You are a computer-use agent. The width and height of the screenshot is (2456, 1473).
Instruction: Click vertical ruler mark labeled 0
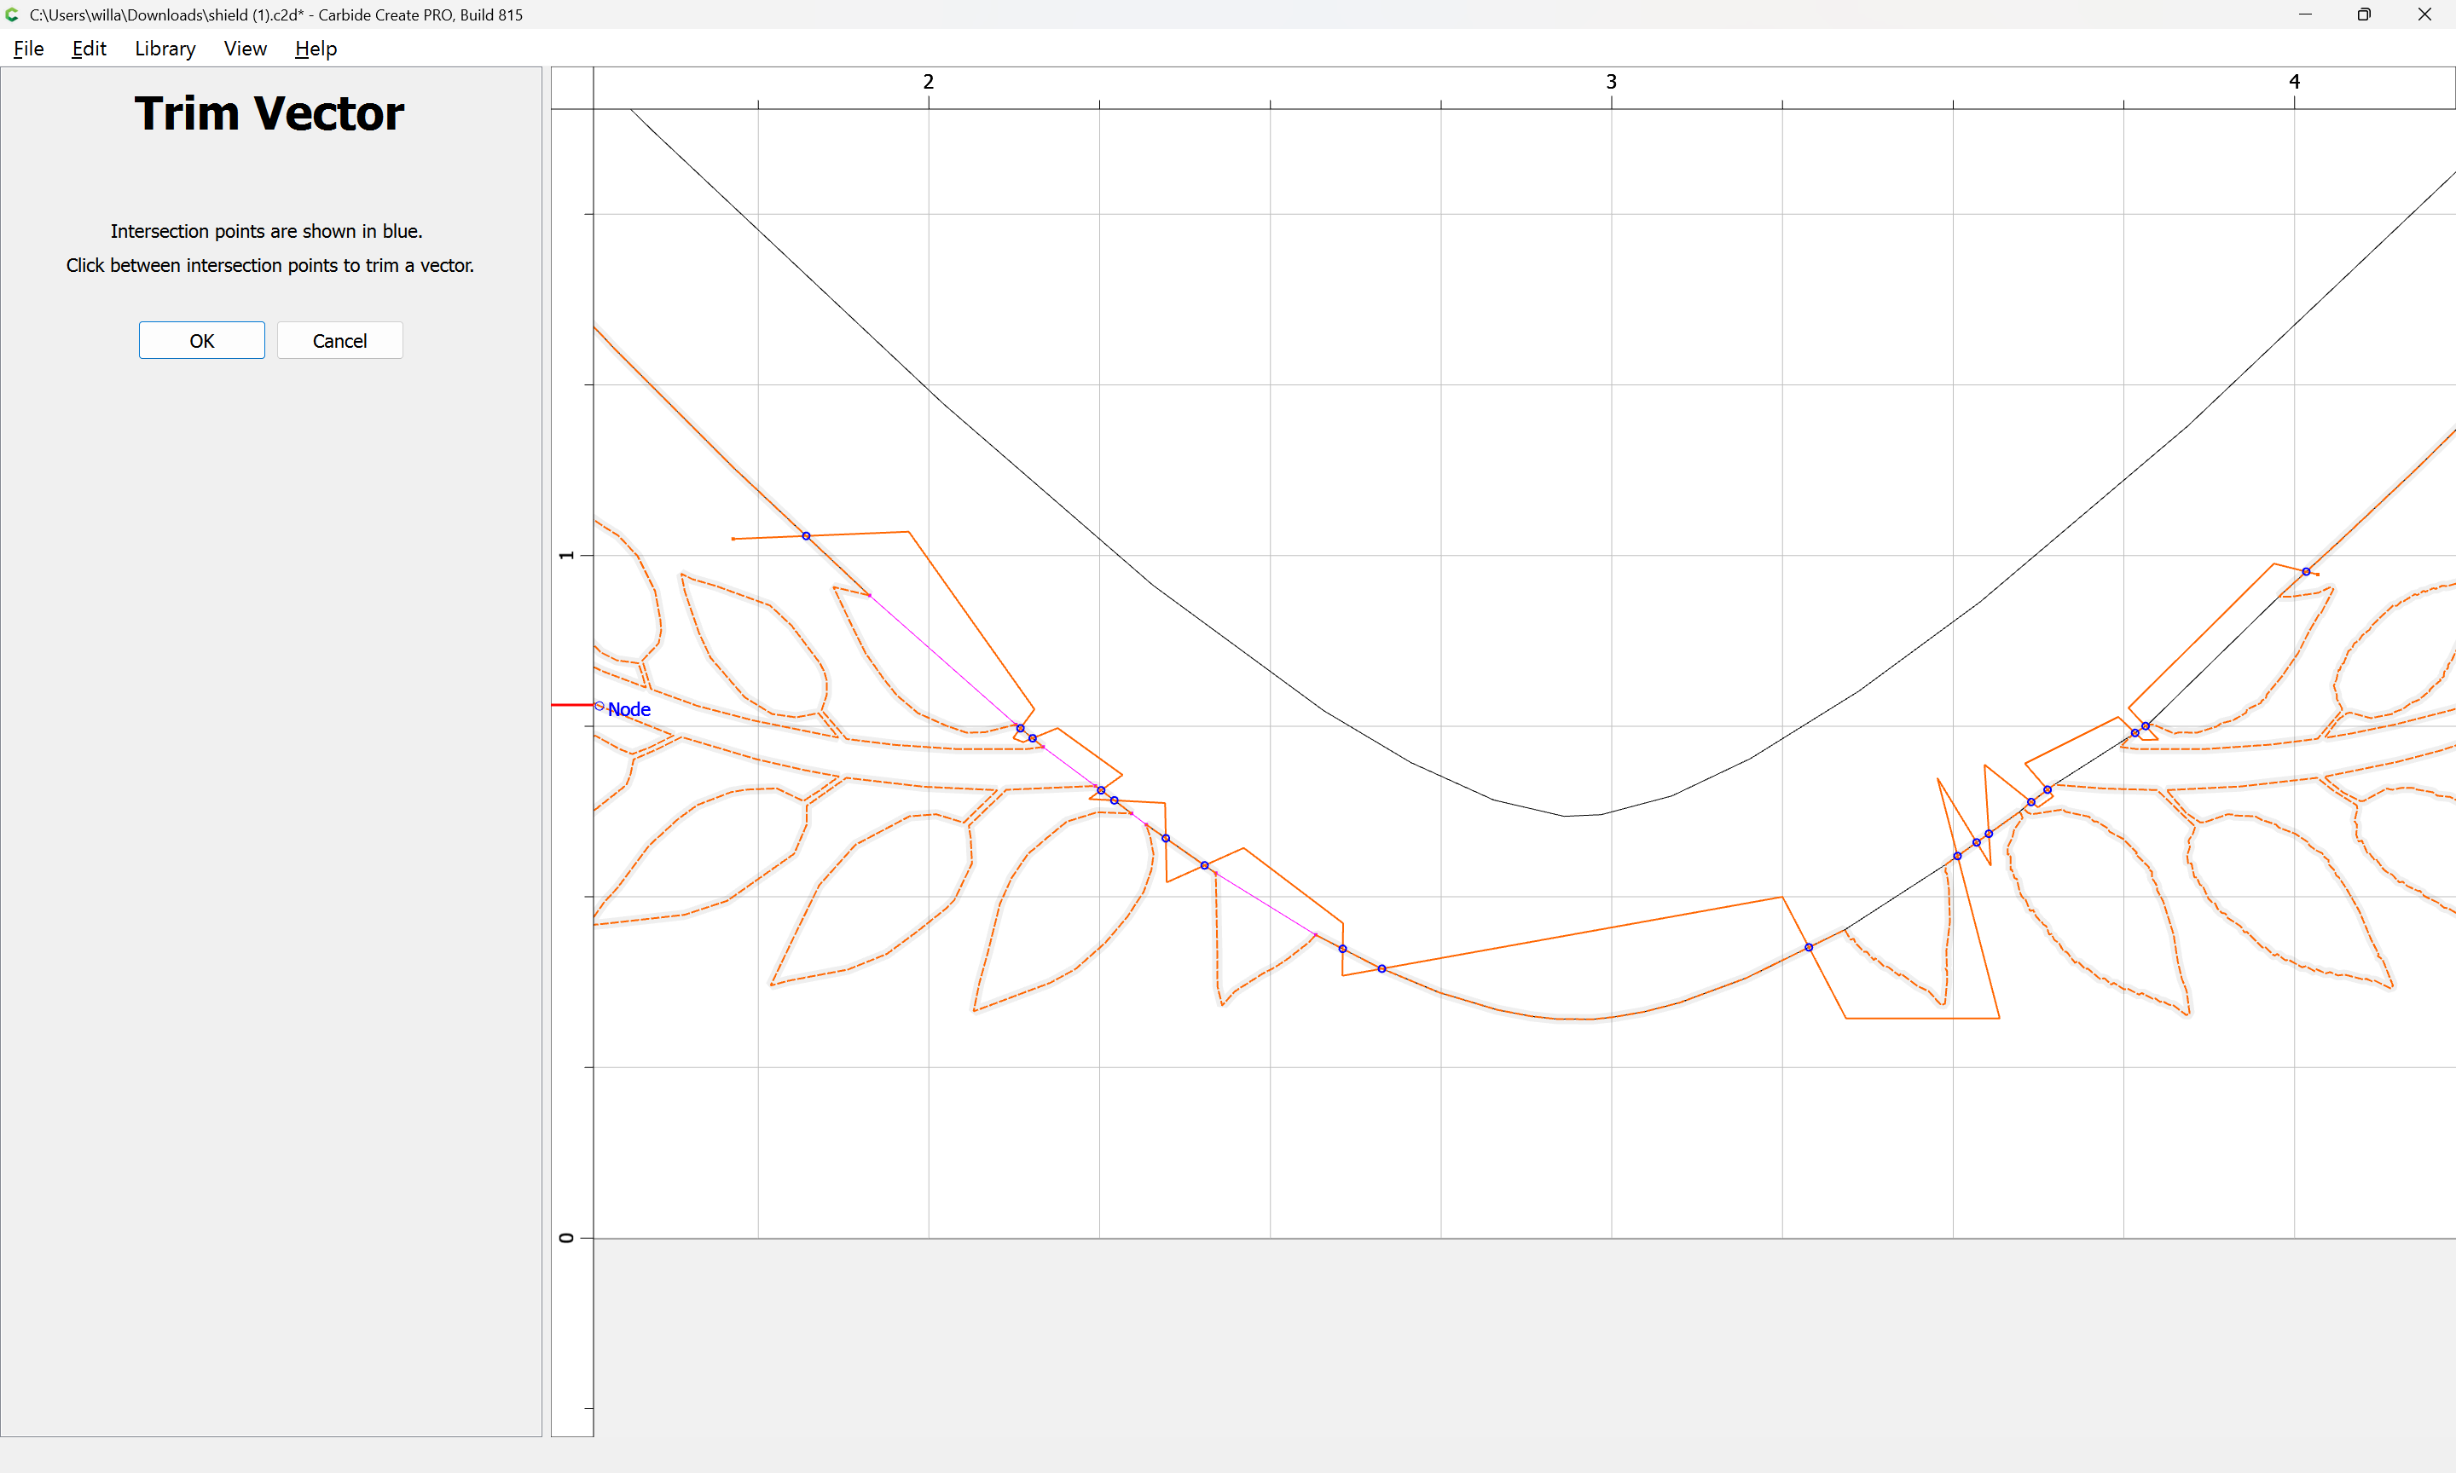coord(566,1238)
